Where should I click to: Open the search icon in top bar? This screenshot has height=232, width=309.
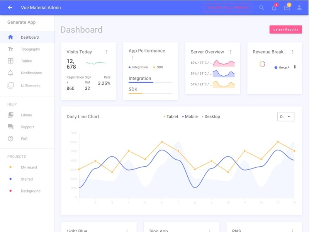[261, 7]
